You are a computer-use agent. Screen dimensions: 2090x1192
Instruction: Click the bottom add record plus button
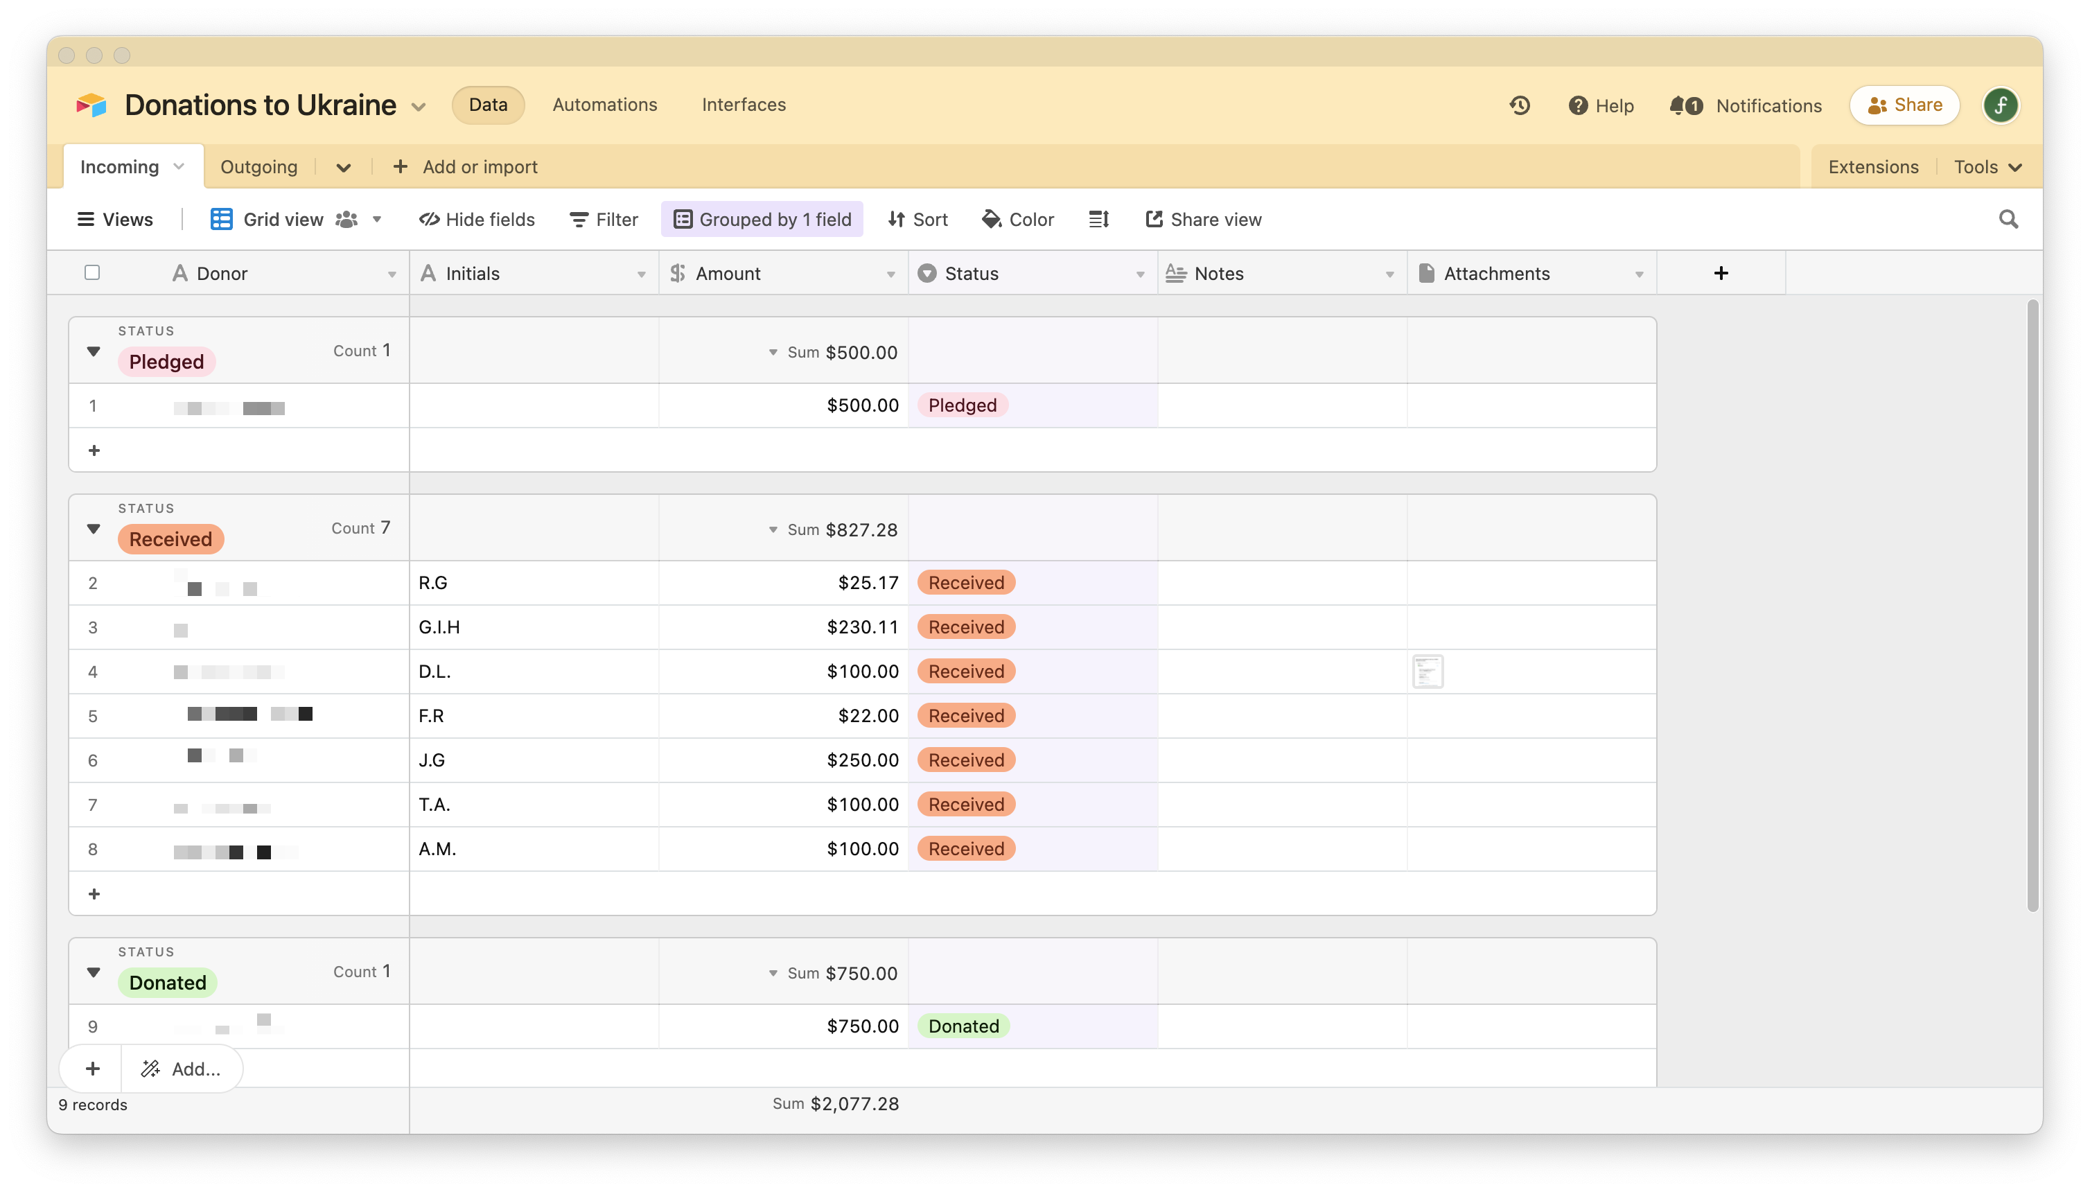click(92, 1069)
